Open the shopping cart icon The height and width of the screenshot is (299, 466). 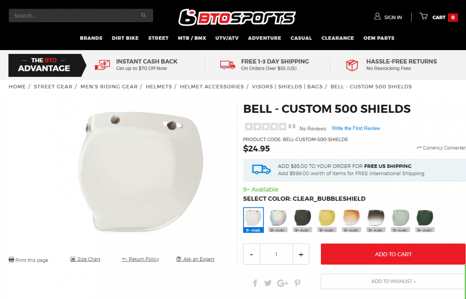tap(423, 16)
